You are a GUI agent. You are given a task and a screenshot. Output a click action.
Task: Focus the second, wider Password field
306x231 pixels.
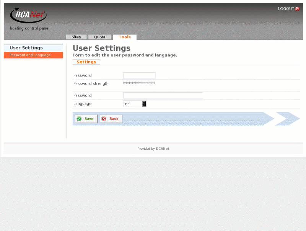pyautogui.click(x=163, y=95)
